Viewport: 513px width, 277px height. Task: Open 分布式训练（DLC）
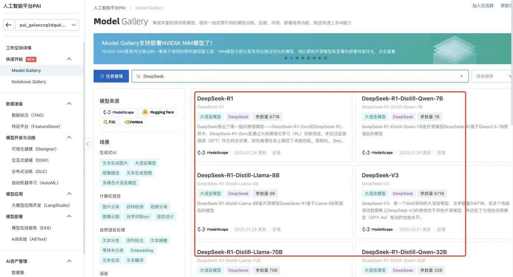tap(29, 172)
